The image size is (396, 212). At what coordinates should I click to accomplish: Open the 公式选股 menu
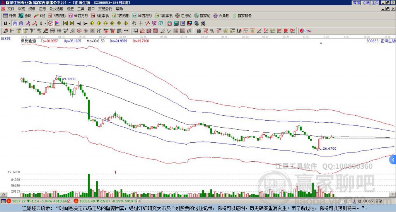(x=56, y=9)
